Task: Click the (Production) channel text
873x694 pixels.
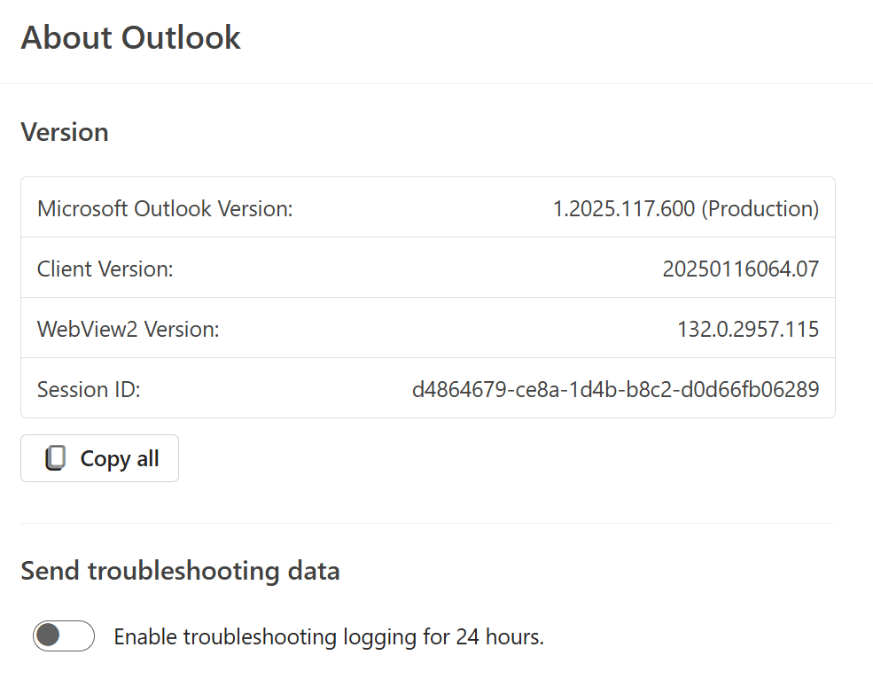Action: [760, 209]
